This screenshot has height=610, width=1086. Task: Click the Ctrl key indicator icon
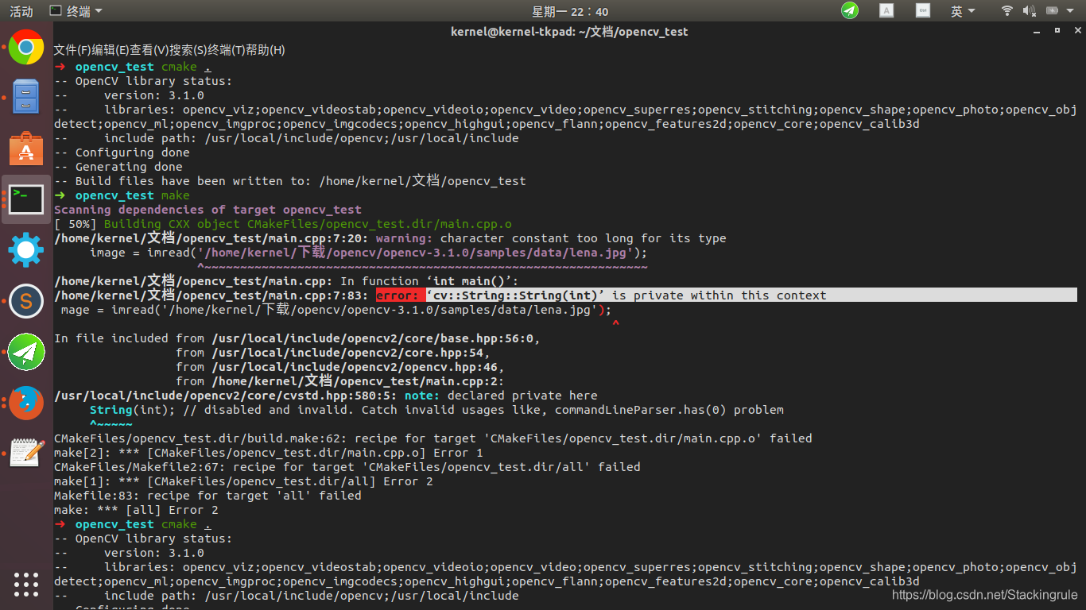tap(922, 10)
